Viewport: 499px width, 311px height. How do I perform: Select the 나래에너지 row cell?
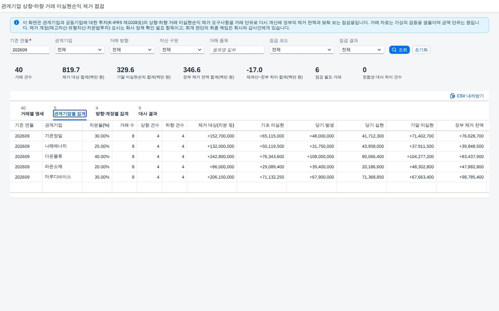click(62, 146)
